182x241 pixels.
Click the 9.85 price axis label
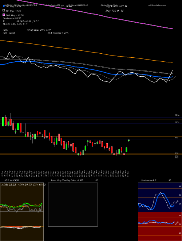(177, 138)
